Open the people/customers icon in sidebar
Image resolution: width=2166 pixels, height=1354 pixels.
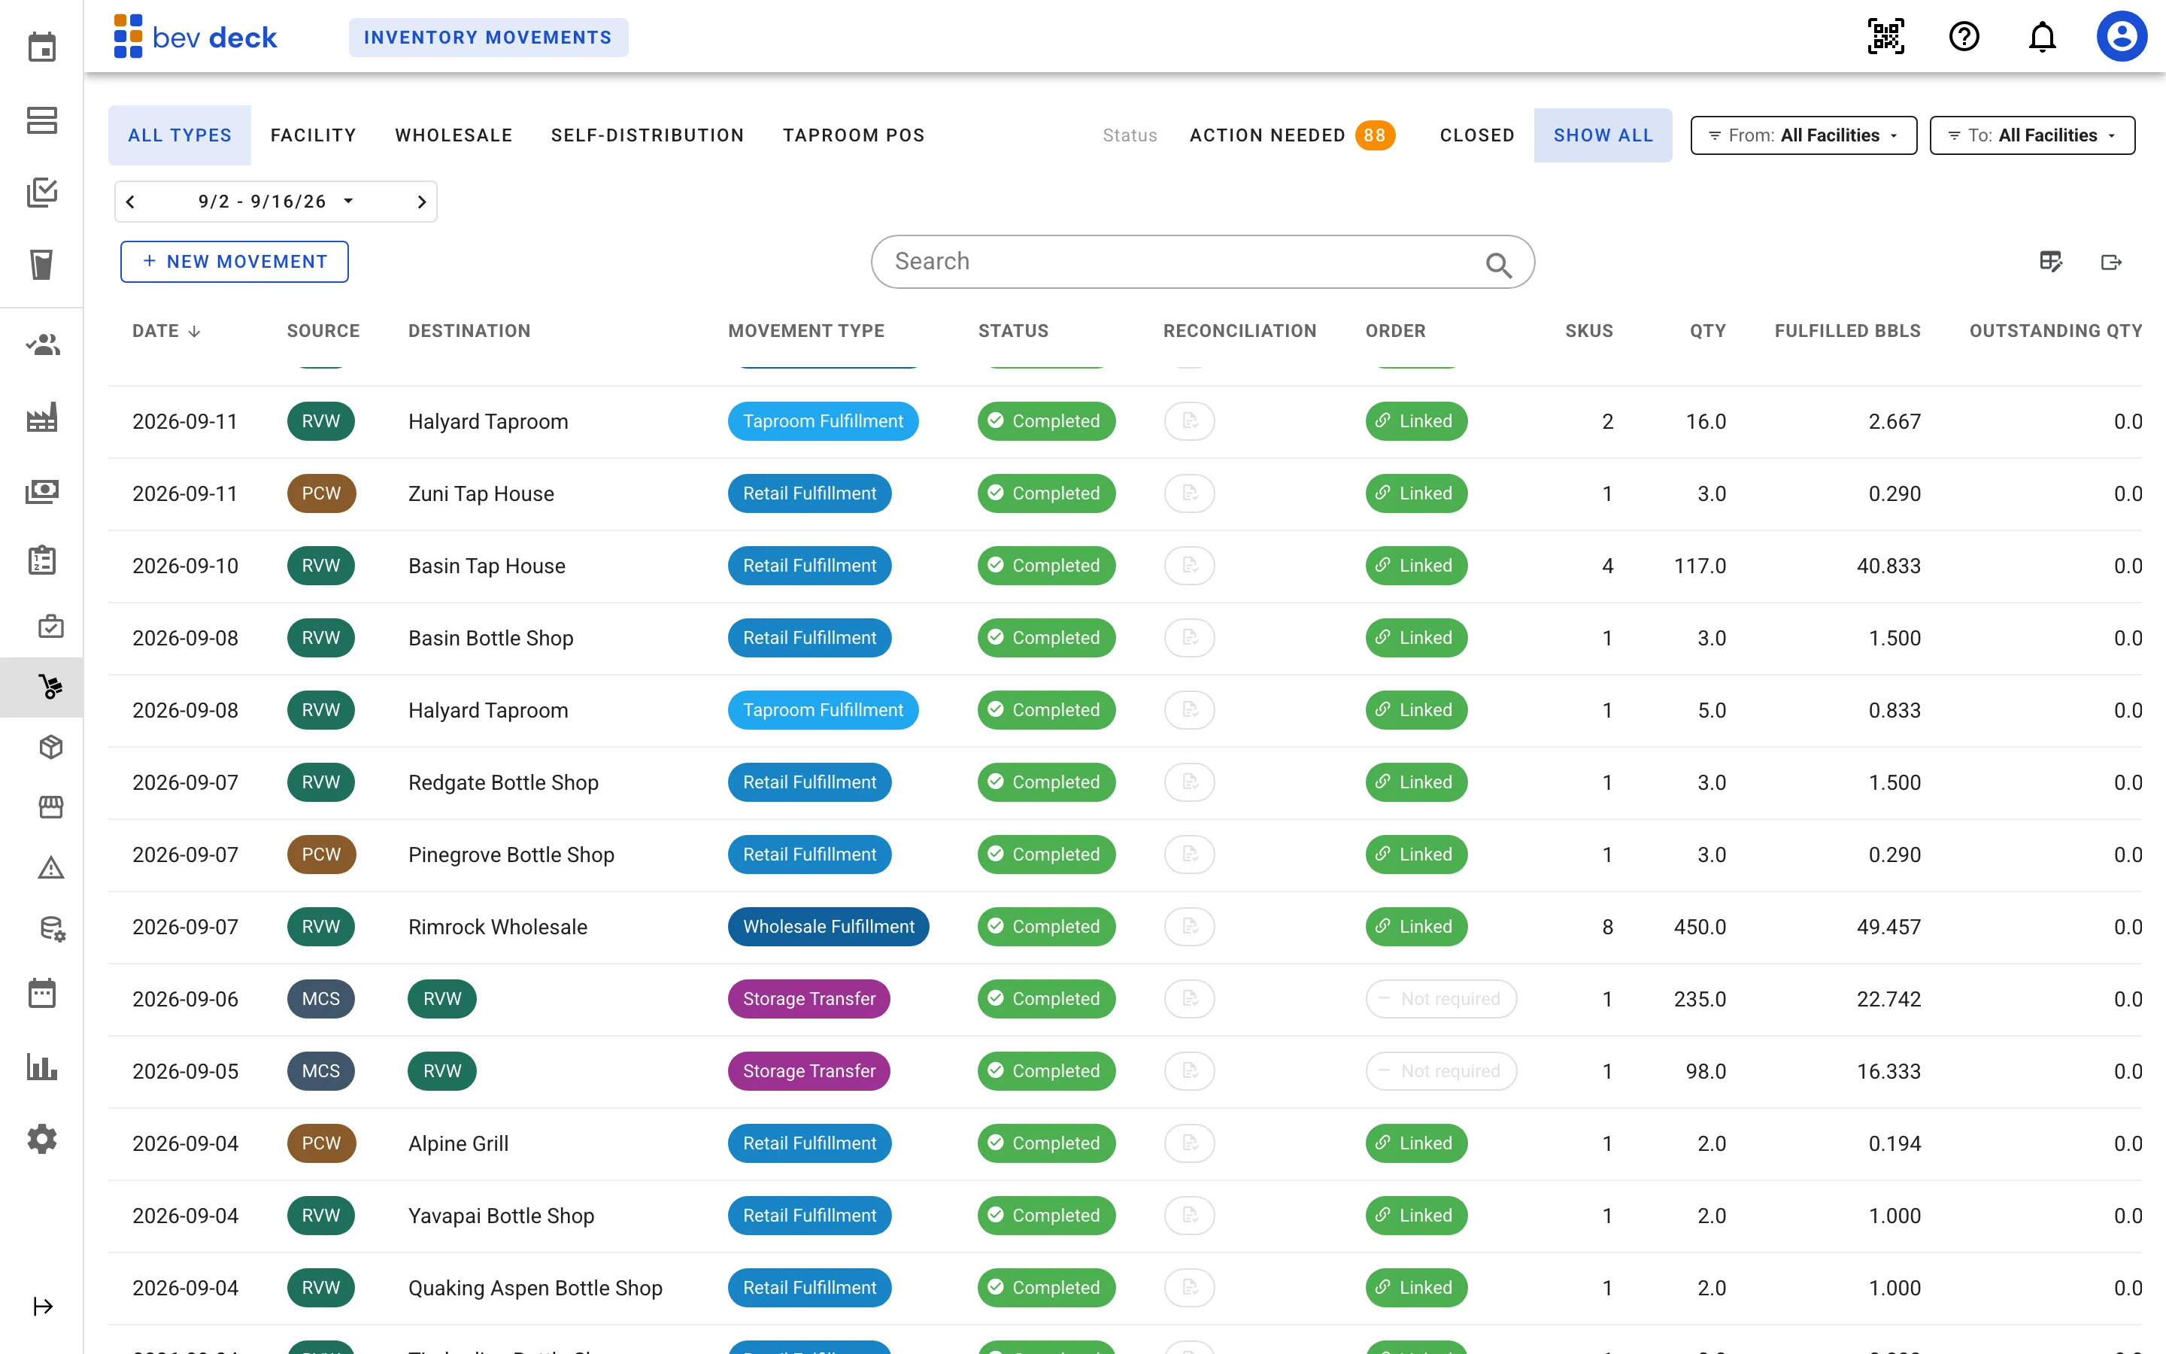pos(42,345)
